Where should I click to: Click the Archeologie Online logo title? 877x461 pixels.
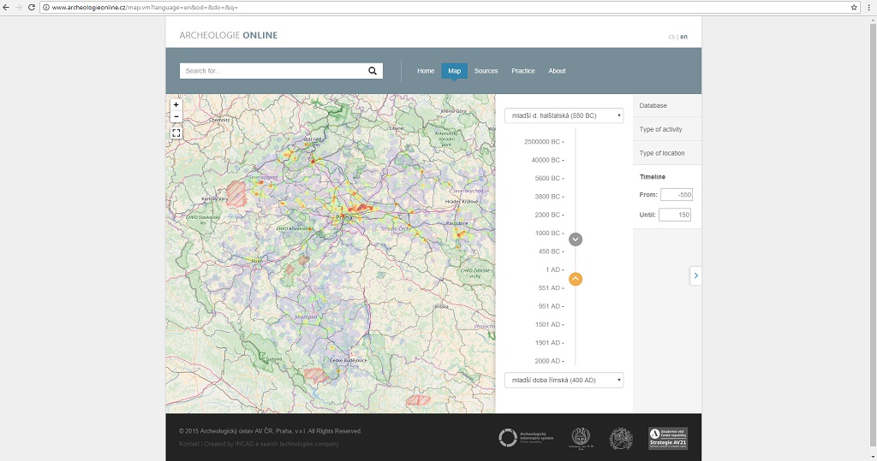[x=228, y=35]
